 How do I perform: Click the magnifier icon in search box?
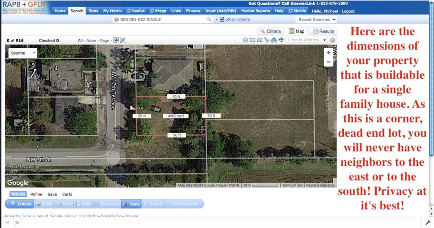[209, 19]
